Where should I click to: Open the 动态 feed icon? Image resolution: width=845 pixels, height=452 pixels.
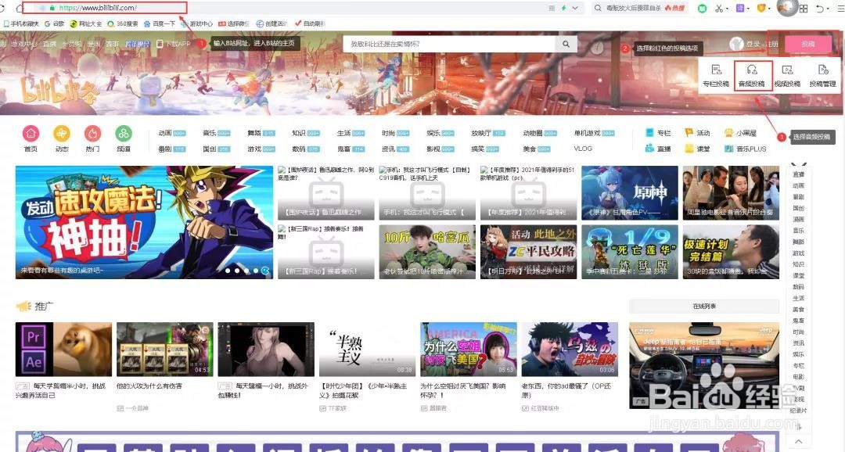62,133
